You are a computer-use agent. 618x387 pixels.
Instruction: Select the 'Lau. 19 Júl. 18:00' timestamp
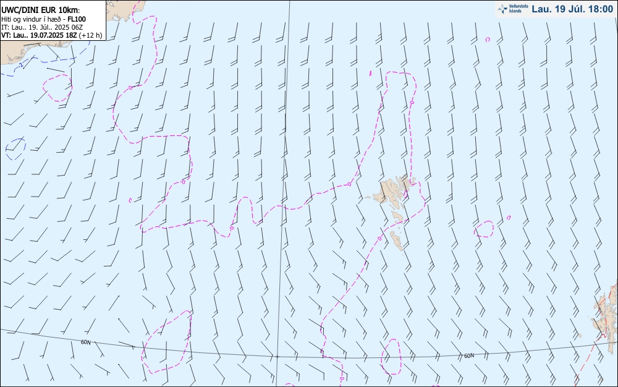tap(572, 9)
